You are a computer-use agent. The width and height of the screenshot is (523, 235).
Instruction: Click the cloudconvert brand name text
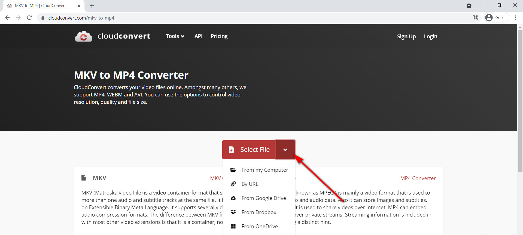coord(124,36)
